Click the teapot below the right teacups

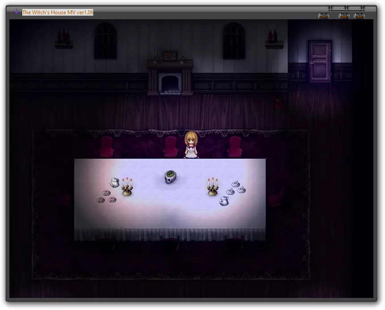[x=224, y=201]
